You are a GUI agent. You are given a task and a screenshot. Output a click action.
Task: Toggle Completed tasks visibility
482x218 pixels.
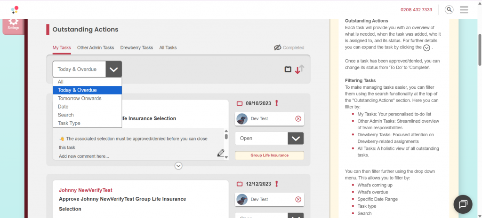[x=289, y=47]
